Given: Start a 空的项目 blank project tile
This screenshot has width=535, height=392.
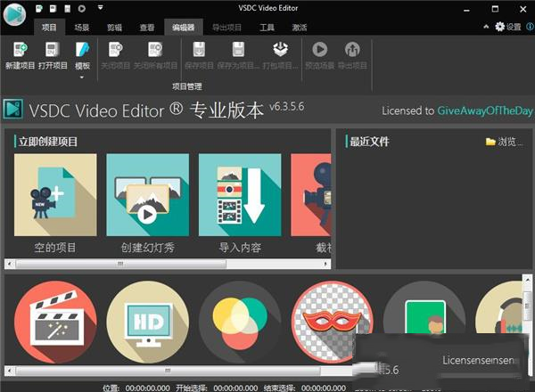Looking at the screenshot, I should click(x=55, y=203).
